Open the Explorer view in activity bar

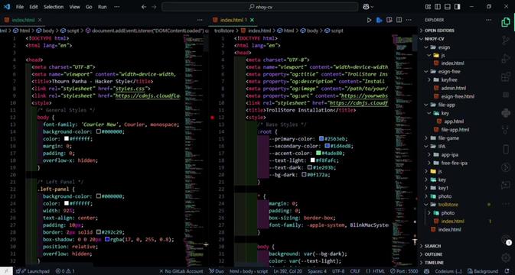(506, 22)
